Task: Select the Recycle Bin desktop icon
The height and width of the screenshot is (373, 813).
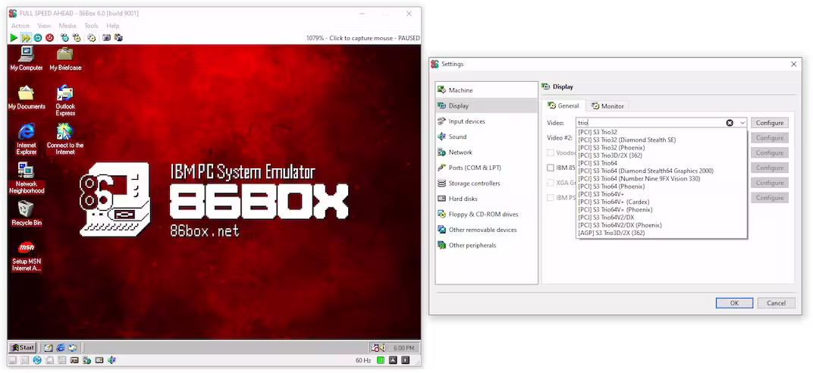Action: click(27, 214)
